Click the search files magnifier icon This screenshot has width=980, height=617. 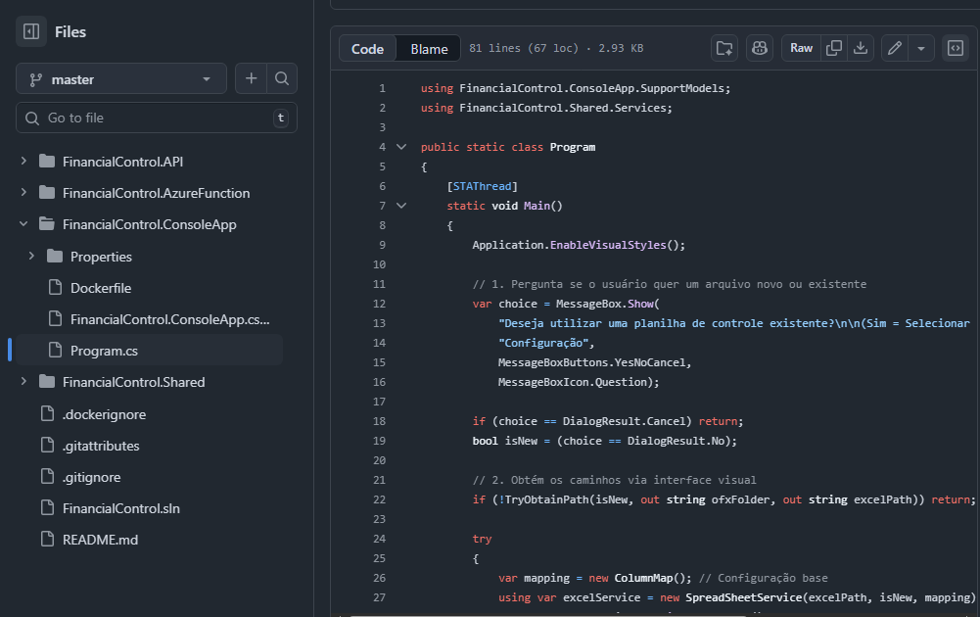point(281,78)
